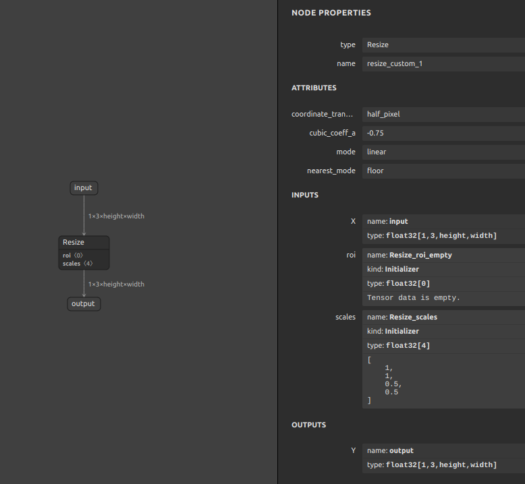Click the NODE PROPERTIES heading
This screenshot has height=484, width=525.
click(331, 13)
